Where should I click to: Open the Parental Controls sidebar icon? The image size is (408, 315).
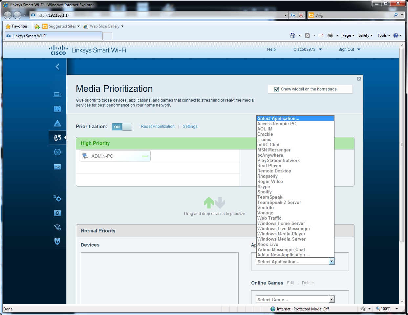click(57, 123)
